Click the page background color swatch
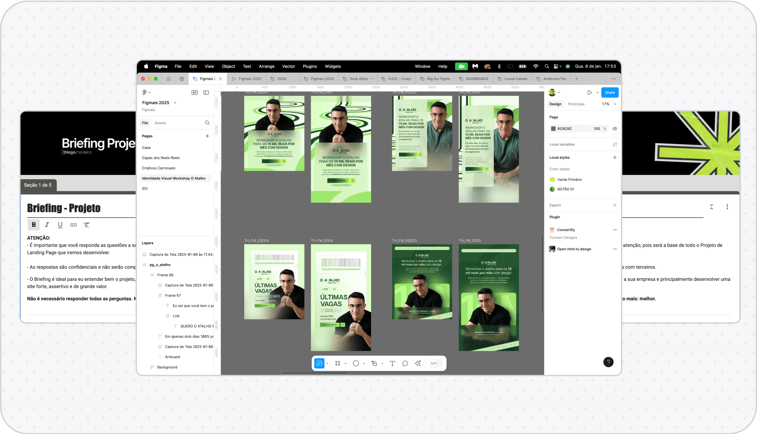 pos(553,129)
